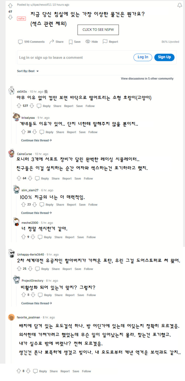
Task: Expand slim_slam27's thread with Continue this thread
Action: [x=36, y=213]
